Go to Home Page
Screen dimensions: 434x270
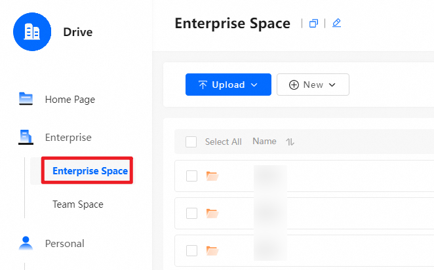(70, 100)
